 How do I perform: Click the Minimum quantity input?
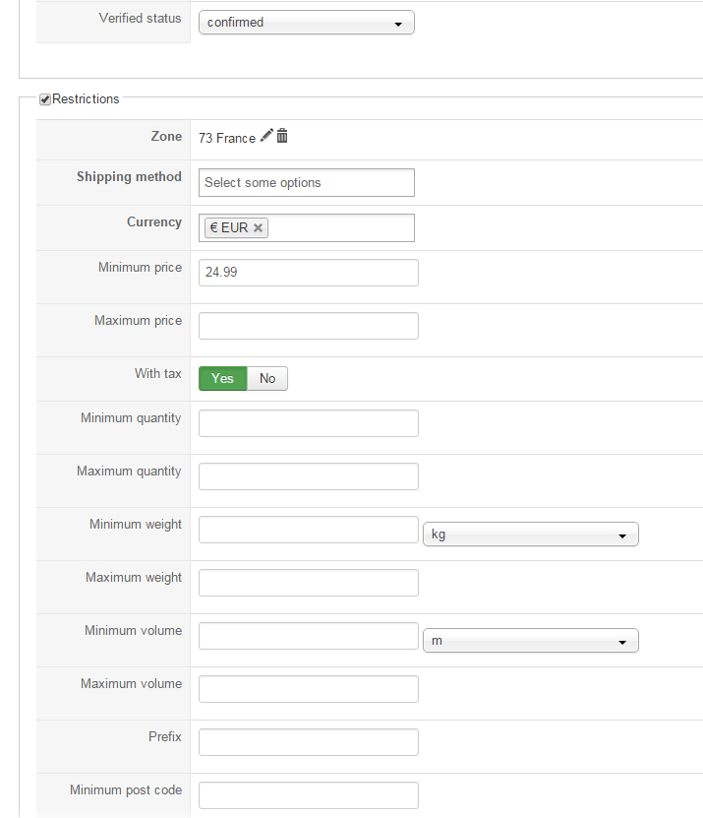coord(308,423)
